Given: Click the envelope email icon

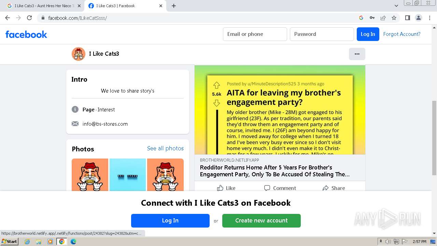Looking at the screenshot, I should coord(75,124).
